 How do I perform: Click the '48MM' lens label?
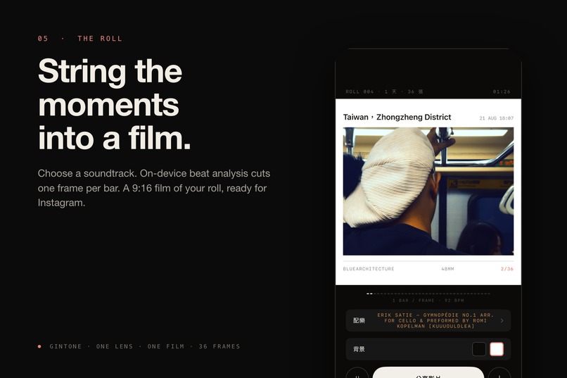tap(447, 269)
